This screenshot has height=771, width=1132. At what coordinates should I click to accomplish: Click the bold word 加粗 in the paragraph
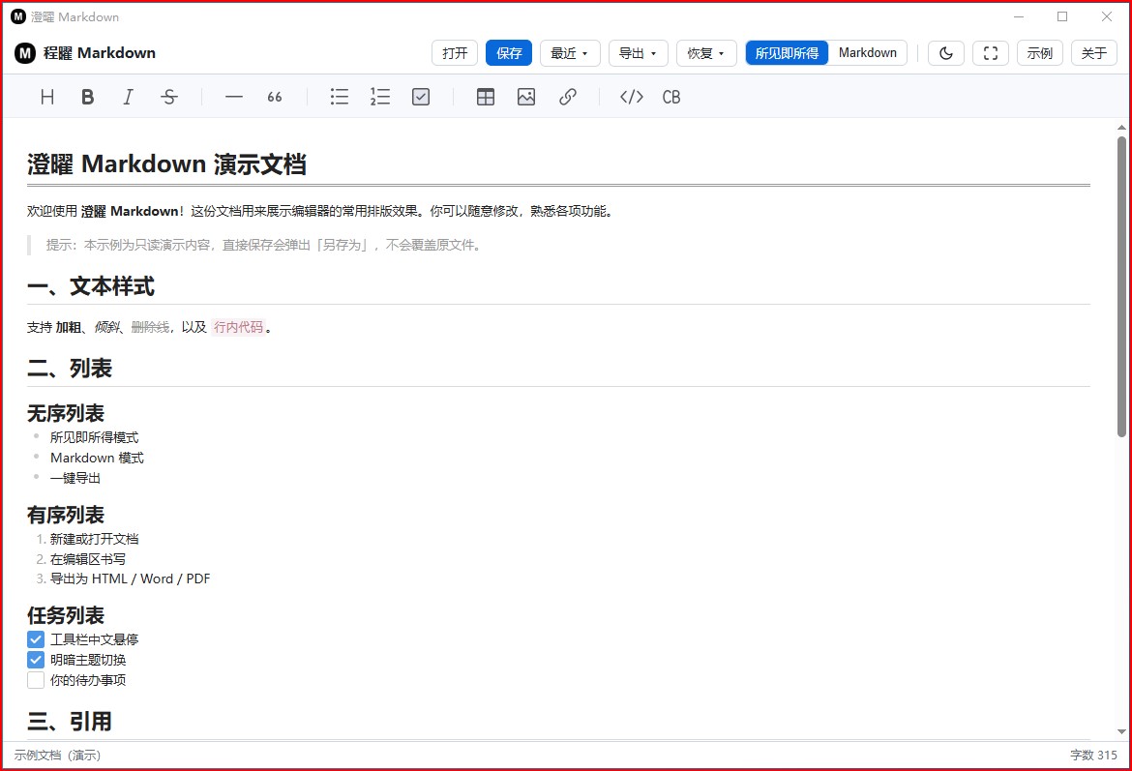coord(69,327)
